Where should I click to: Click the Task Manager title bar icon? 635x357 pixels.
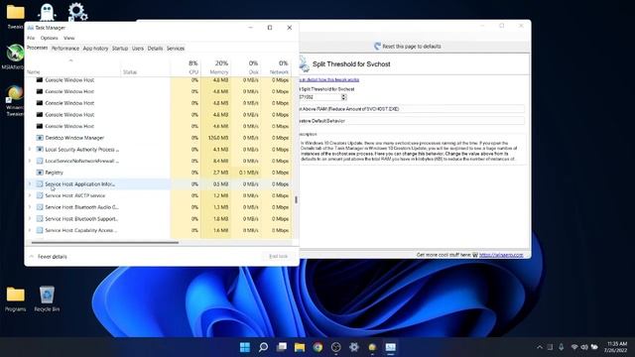(x=31, y=28)
